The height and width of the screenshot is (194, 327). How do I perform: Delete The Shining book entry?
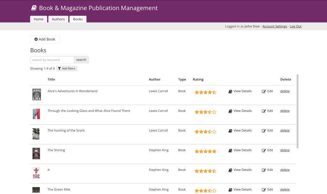pos(285,150)
